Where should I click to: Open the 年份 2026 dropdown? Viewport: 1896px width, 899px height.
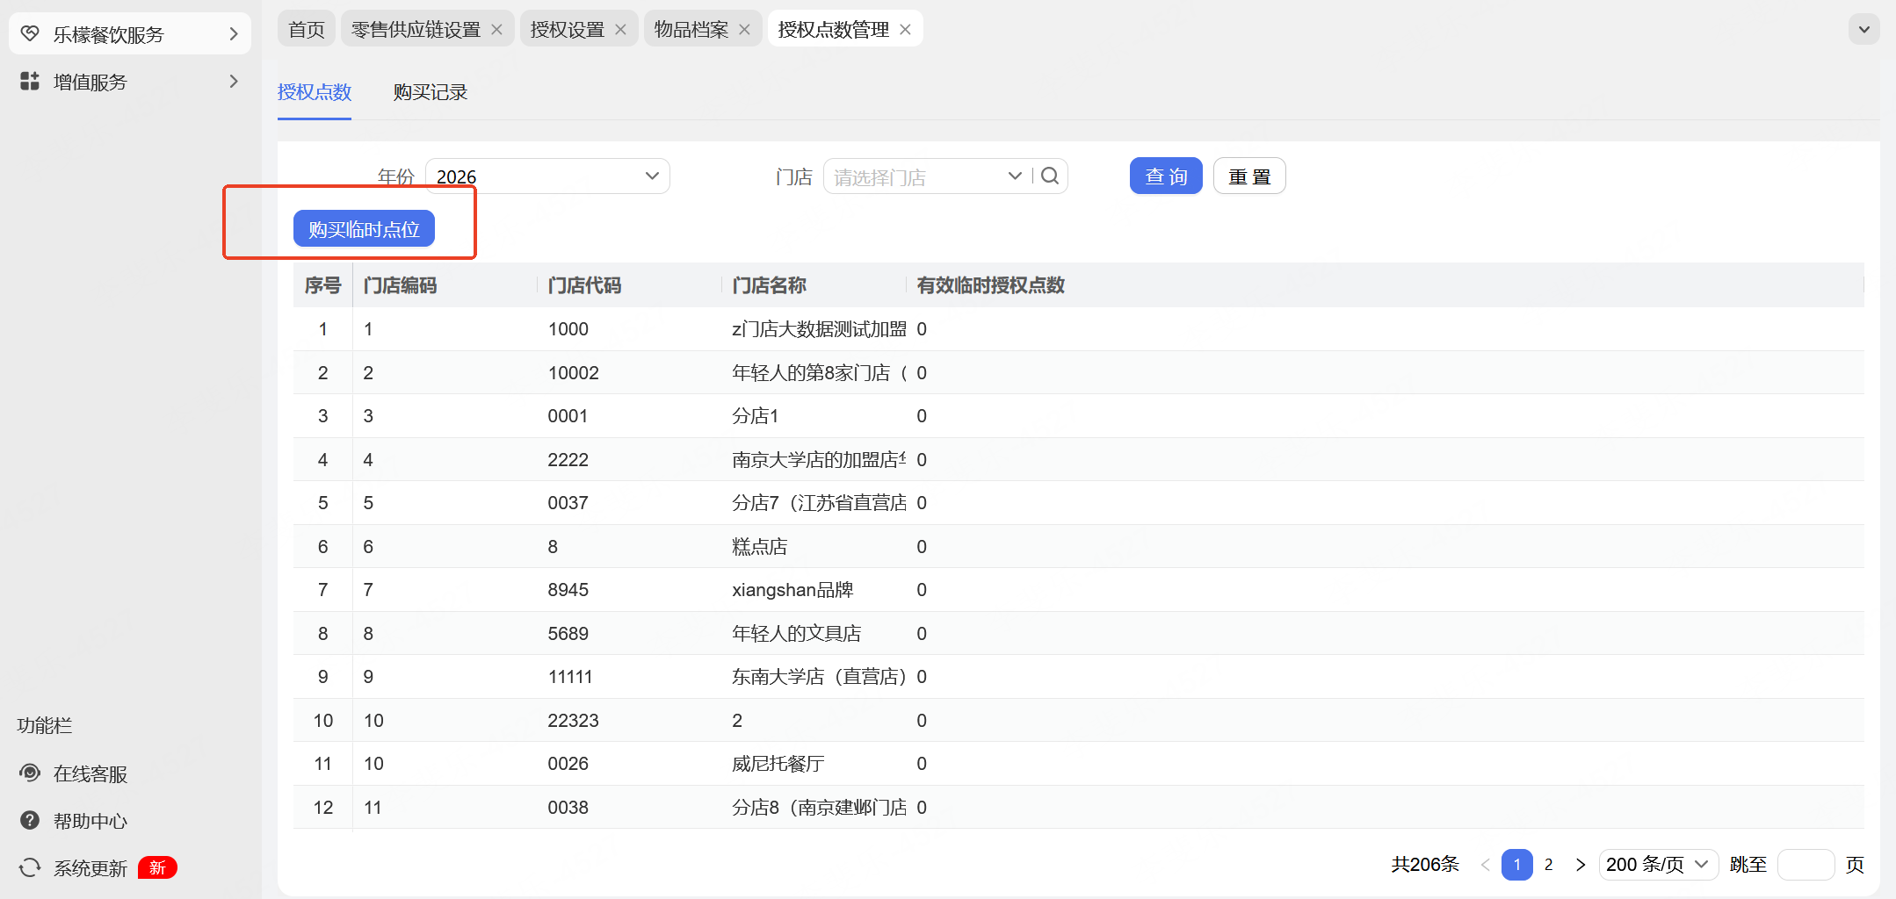coord(547,176)
